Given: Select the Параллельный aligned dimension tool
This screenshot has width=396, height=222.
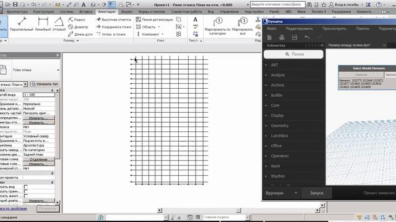Looking at the screenshot, I should (22, 25).
